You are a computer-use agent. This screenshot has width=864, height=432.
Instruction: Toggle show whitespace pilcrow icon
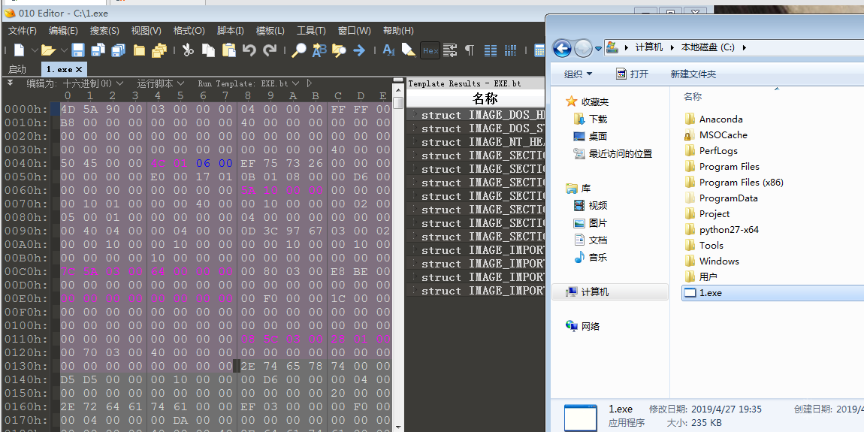tap(470, 50)
